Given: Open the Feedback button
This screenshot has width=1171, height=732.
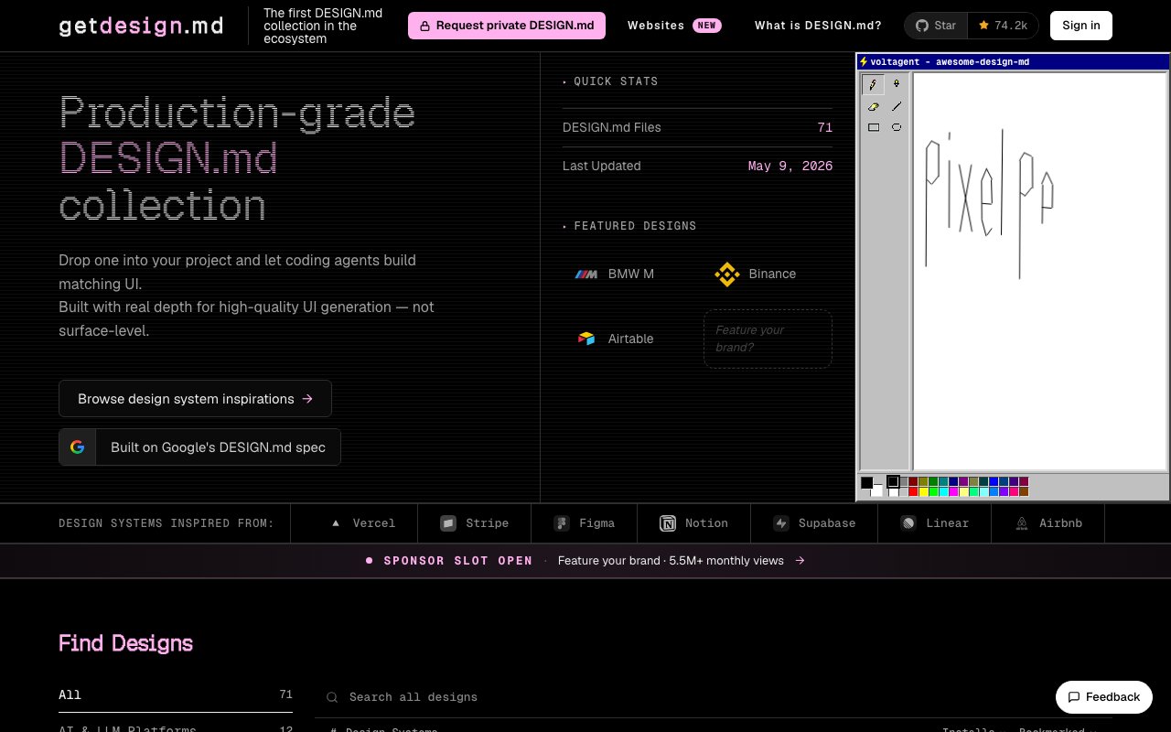Looking at the screenshot, I should (x=1103, y=697).
